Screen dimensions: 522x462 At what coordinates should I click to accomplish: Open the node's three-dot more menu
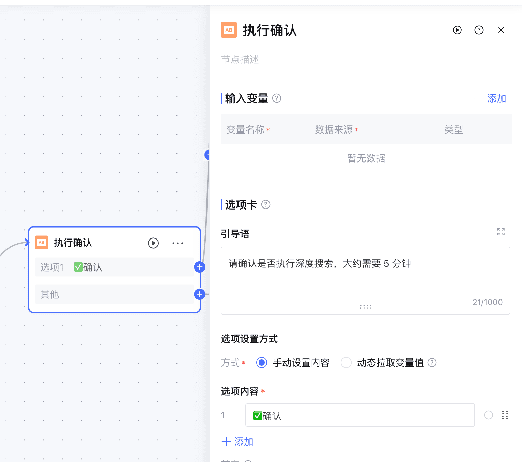pos(178,243)
